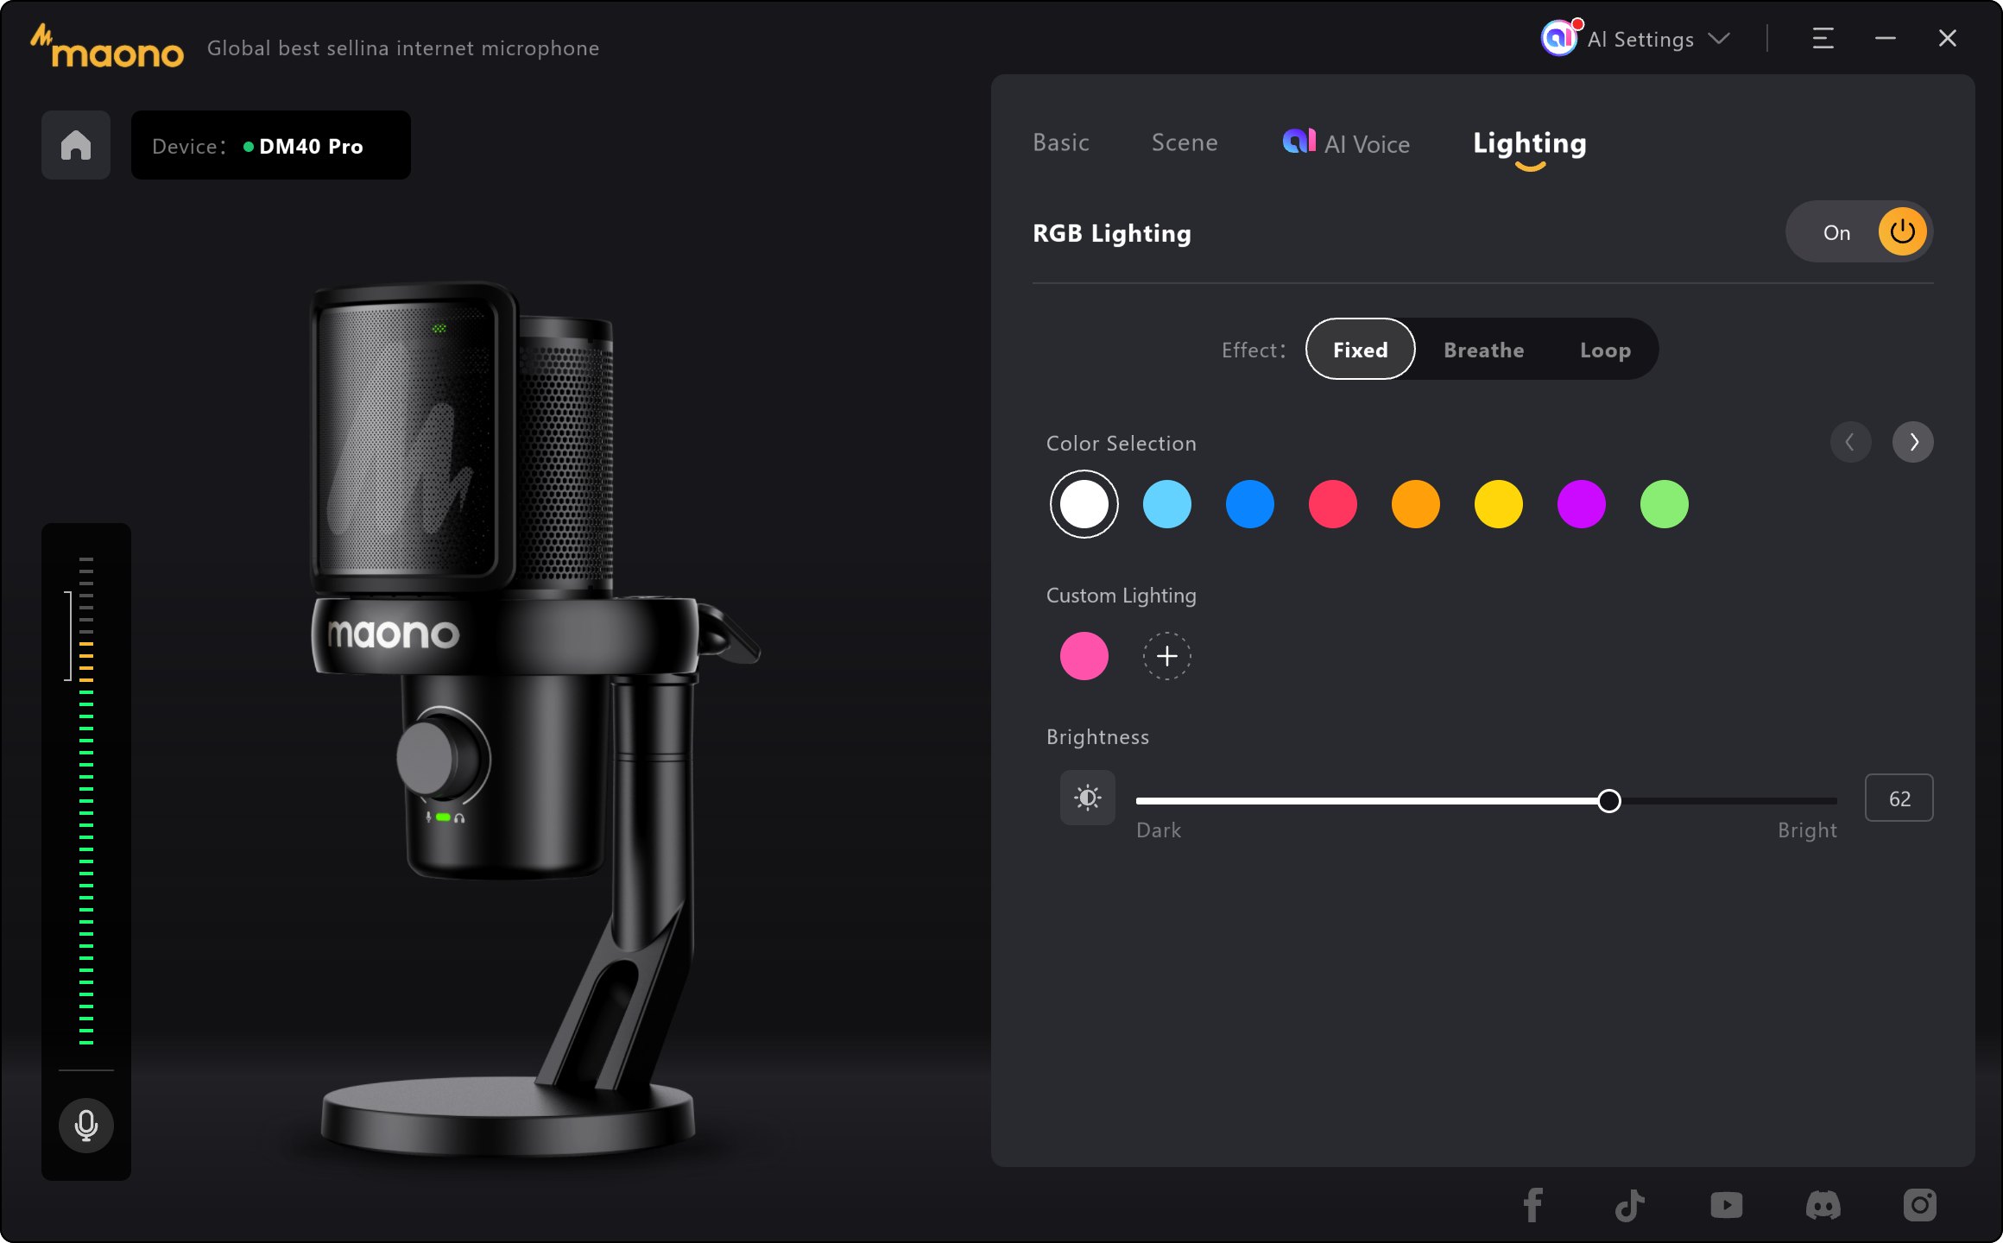
Task: Click the 'Dark' slider label
Action: pos(1158,830)
